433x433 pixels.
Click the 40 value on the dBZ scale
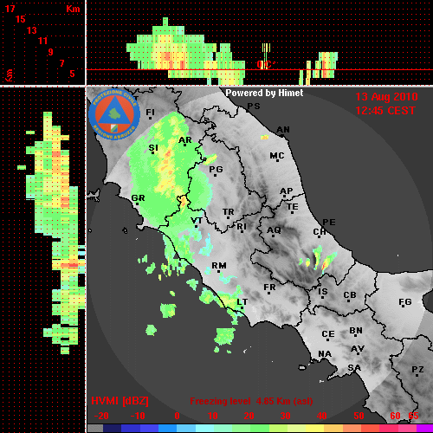pos(322,416)
